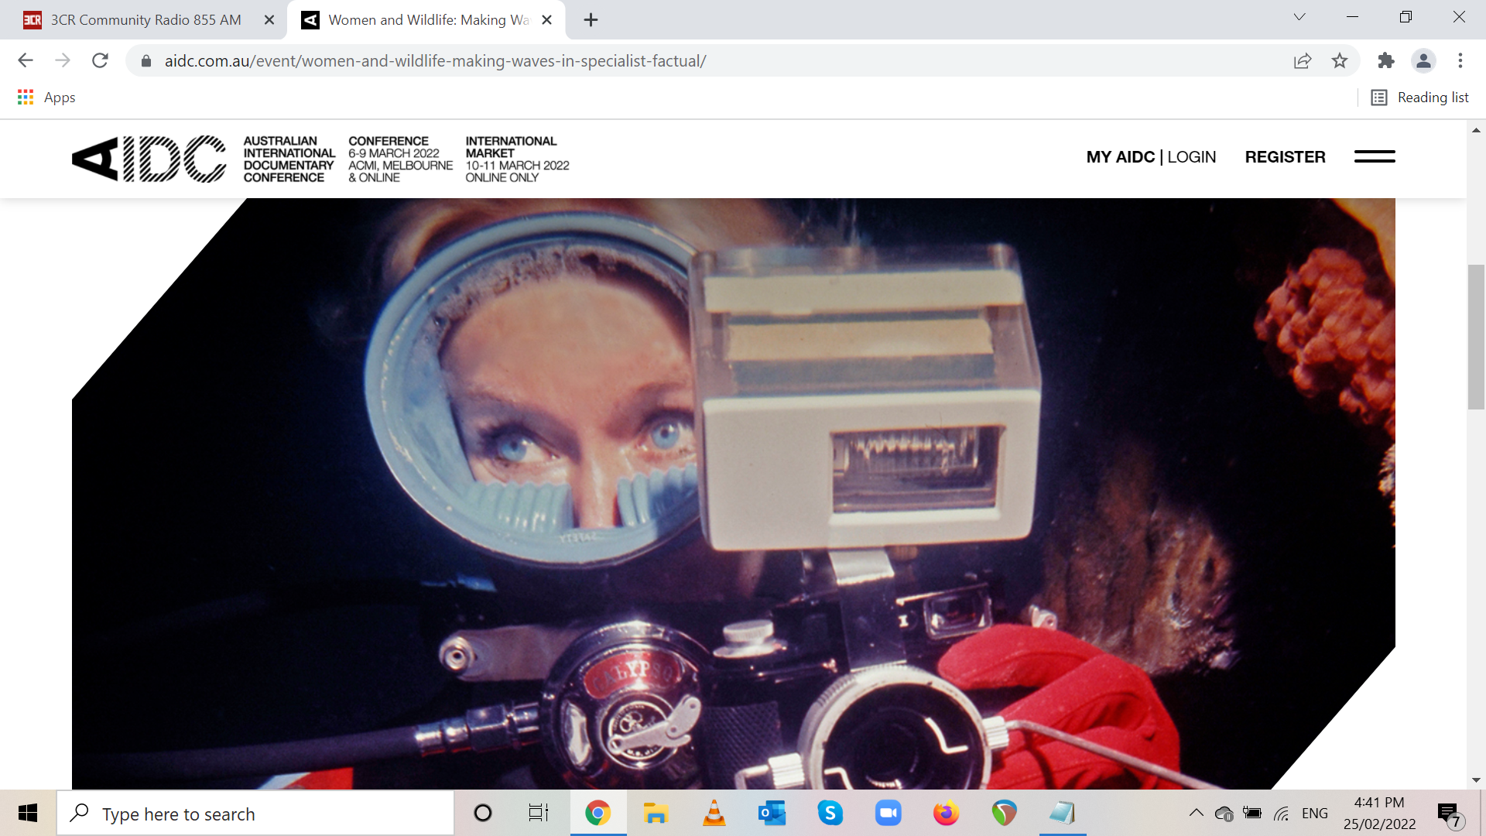Image resolution: width=1486 pixels, height=836 pixels.
Task: Click the browser forward arrow
Action: coord(63,60)
